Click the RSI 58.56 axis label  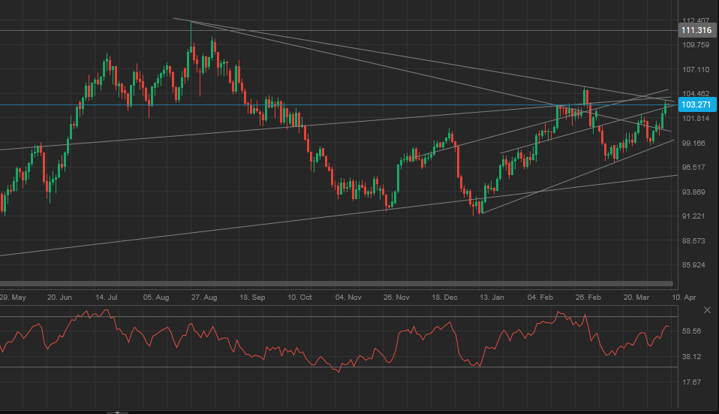(691, 331)
